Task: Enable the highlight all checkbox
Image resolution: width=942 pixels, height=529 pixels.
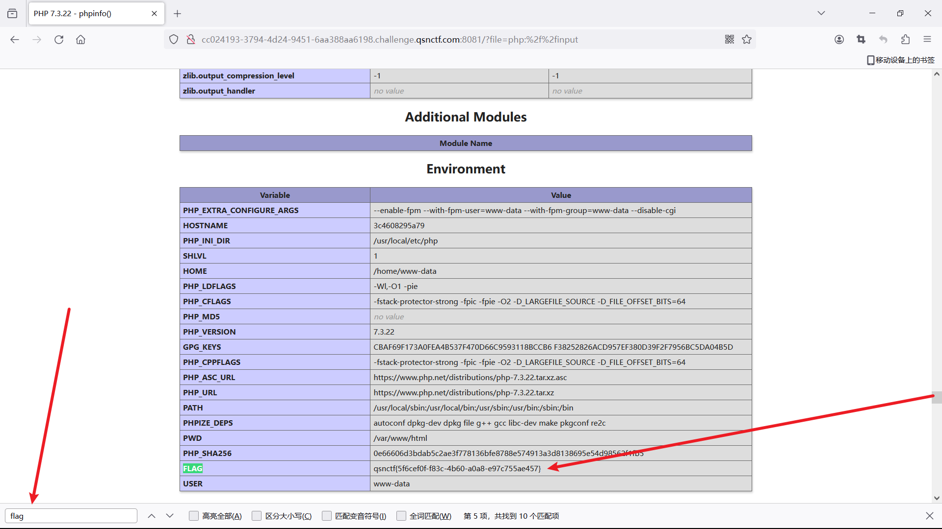Action: click(194, 516)
